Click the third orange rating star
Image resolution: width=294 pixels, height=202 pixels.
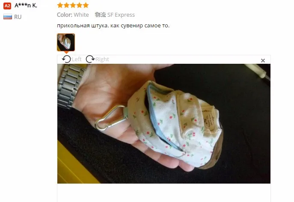pos(73,5)
